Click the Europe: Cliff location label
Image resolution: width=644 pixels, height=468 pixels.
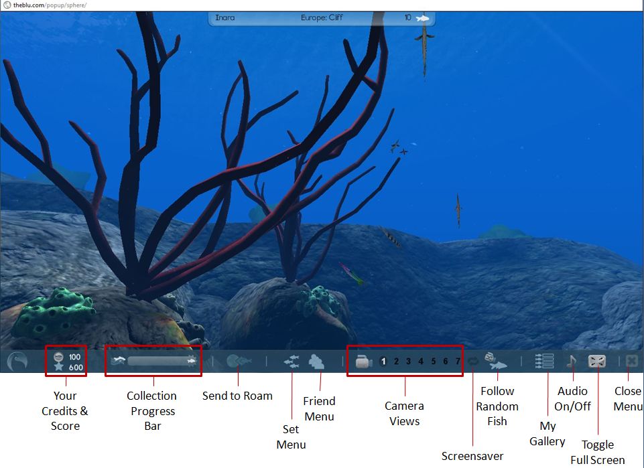[x=322, y=18]
